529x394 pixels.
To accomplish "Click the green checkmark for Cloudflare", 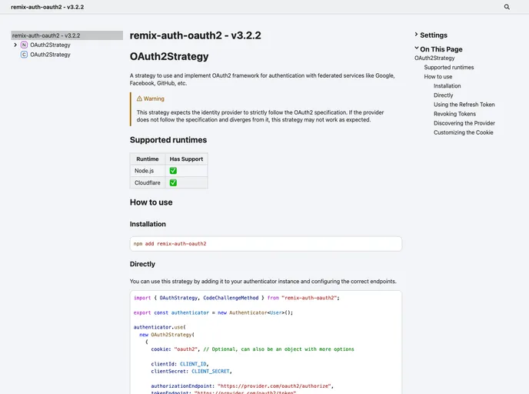I will click(173, 183).
